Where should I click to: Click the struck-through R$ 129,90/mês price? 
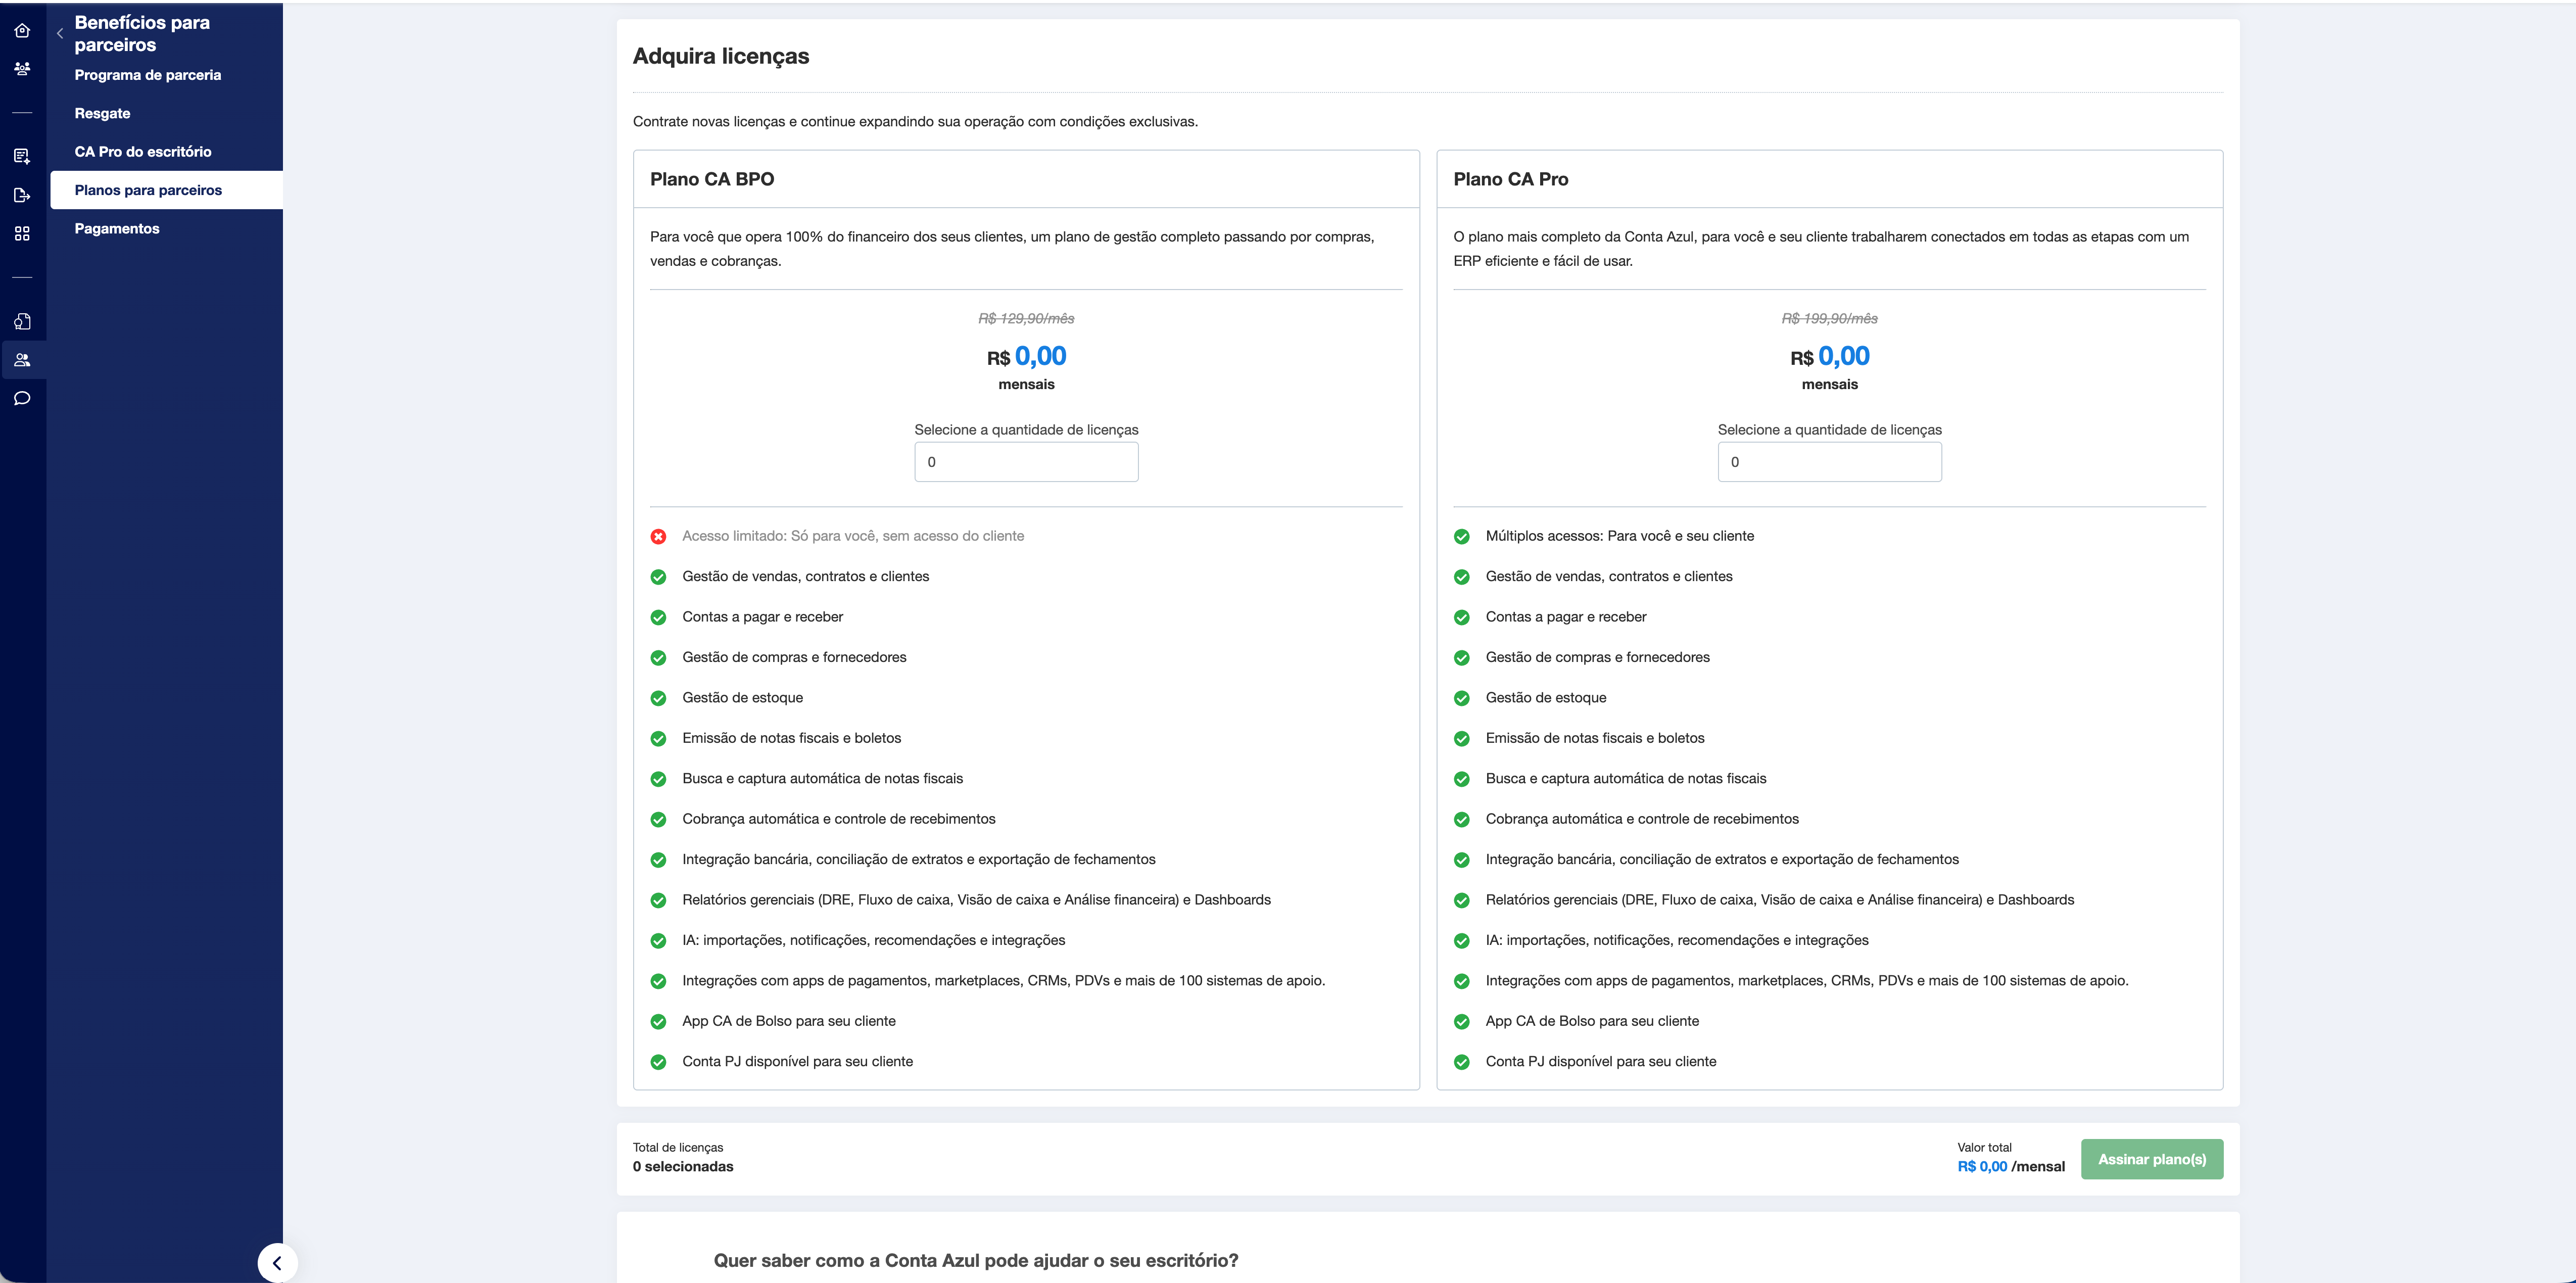pyautogui.click(x=1026, y=318)
